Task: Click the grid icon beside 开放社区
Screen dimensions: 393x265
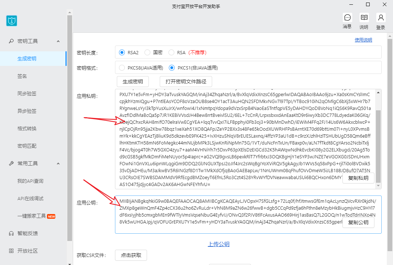Action: pos(11,251)
